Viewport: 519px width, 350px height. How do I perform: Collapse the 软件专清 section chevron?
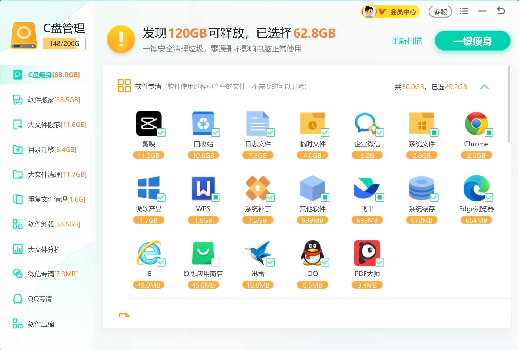click(x=484, y=87)
